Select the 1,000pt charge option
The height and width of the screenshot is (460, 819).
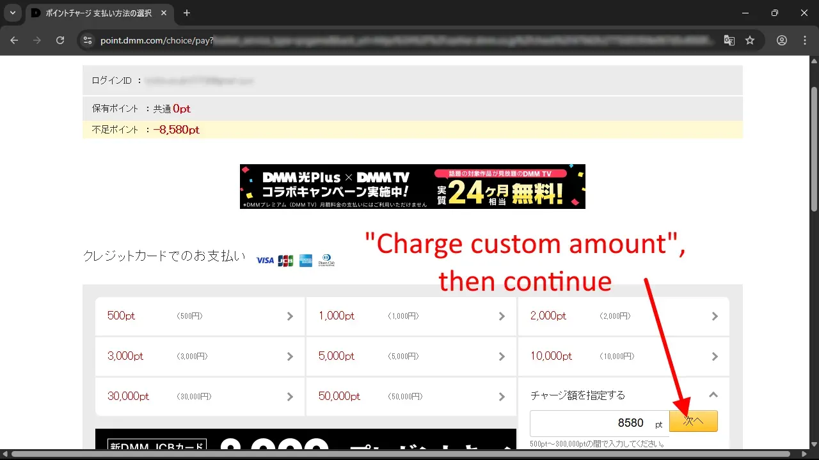[411, 316]
